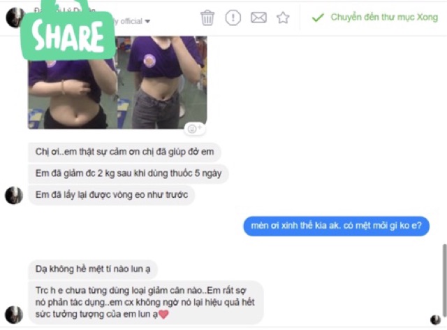Click 'Chuyển đến thư mục Xong' link
The width and height of the screenshot is (447, 330).
[384, 17]
